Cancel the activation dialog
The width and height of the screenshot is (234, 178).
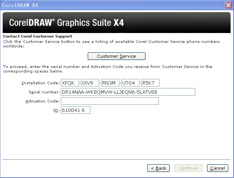click(x=217, y=168)
